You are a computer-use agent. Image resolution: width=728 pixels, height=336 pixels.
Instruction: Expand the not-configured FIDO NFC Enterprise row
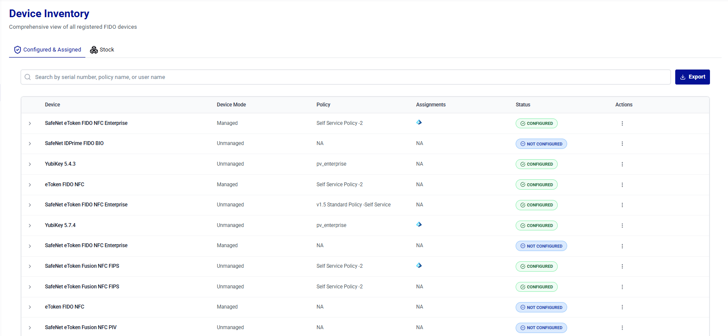(x=30, y=246)
